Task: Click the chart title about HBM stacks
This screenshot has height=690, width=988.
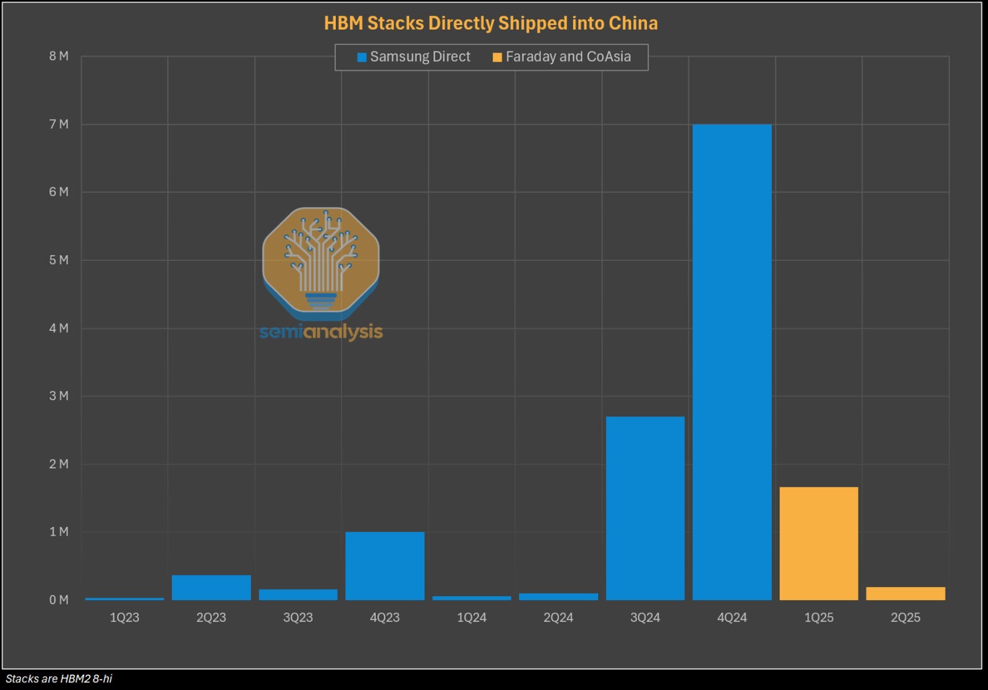Action: tap(491, 23)
